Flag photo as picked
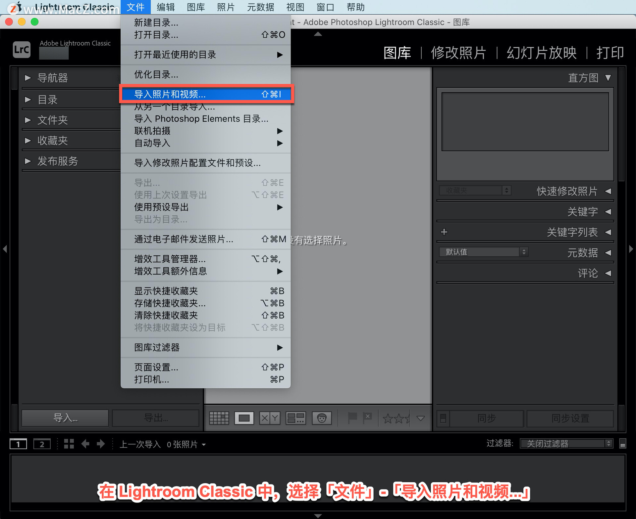This screenshot has height=519, width=636. click(x=352, y=418)
